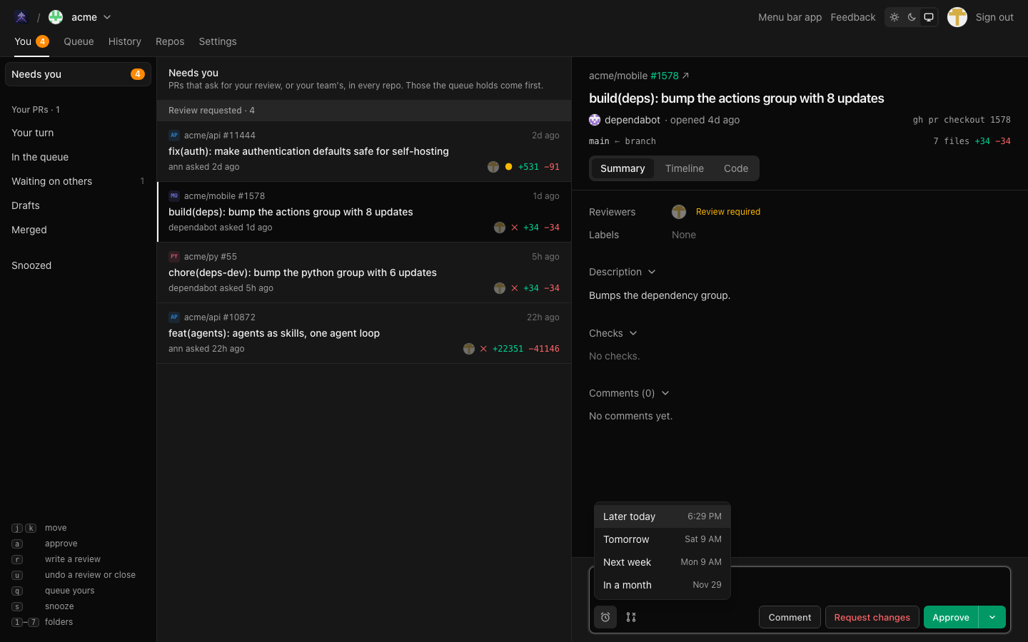Click the Comment button
The height and width of the screenshot is (642, 1028).
(790, 617)
